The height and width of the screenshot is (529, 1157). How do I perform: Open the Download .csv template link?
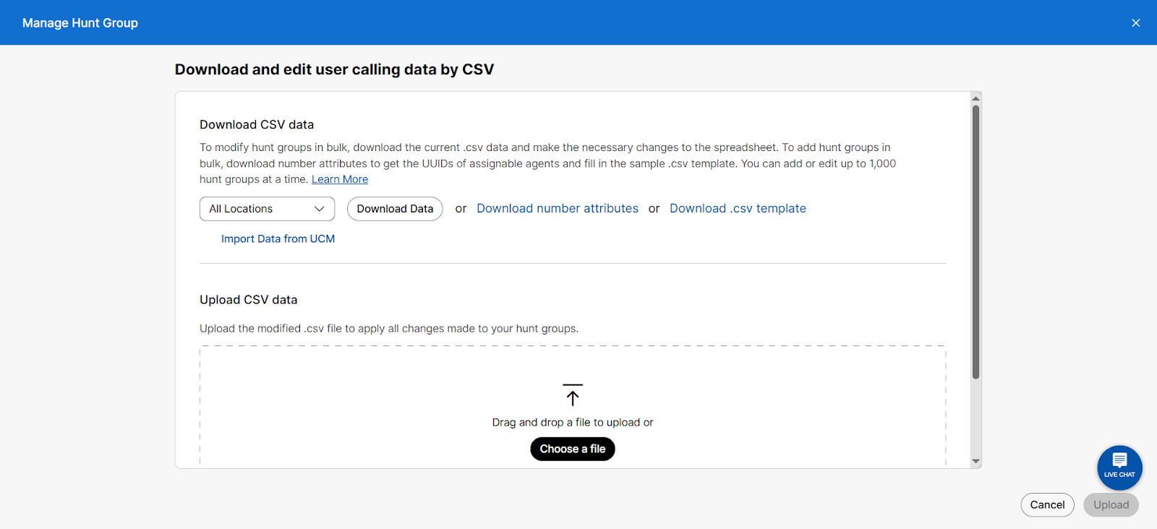pyautogui.click(x=738, y=208)
